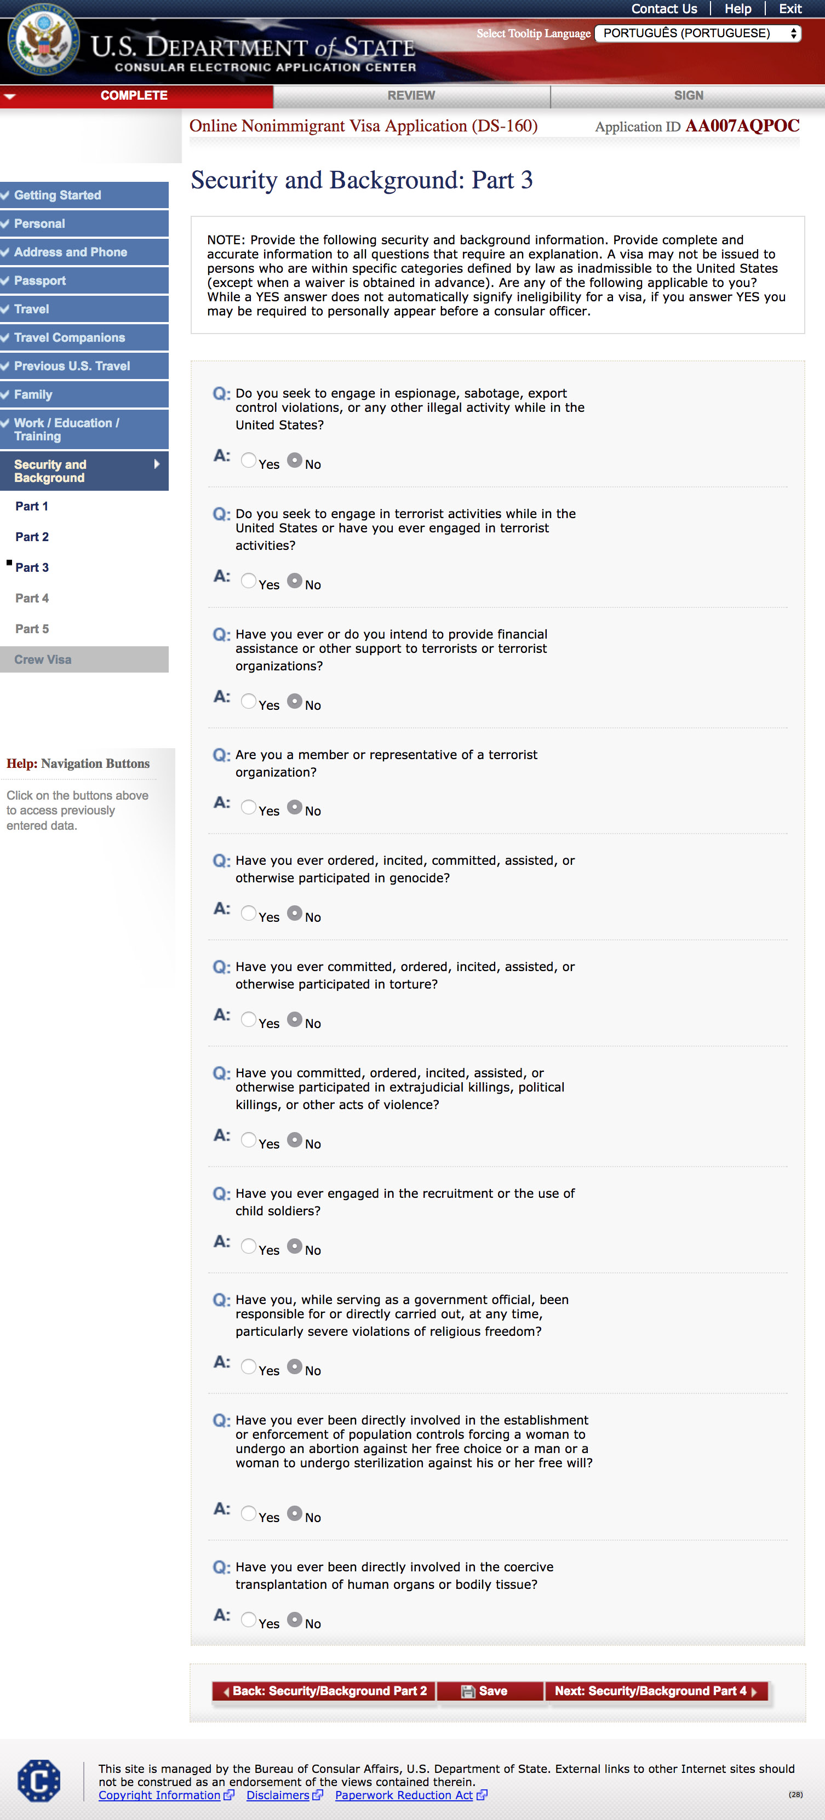Select Yes for the espionage and sabotage question

pos(248,461)
